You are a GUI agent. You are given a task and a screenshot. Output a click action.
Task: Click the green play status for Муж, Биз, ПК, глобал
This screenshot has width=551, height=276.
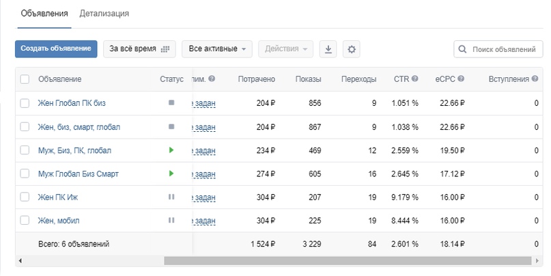(171, 150)
